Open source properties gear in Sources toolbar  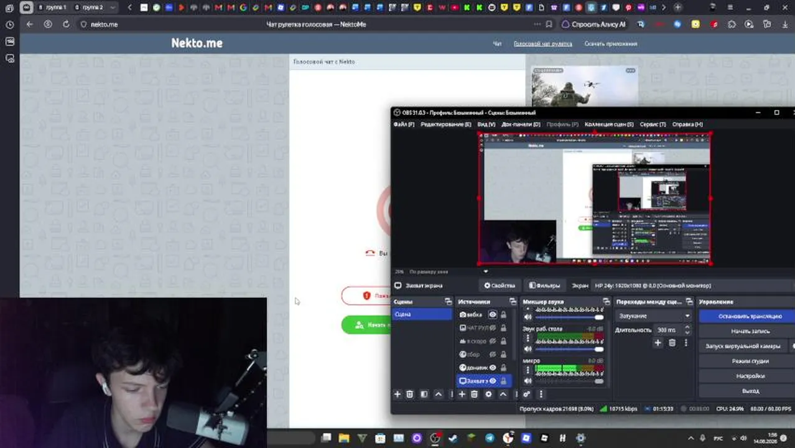488,394
